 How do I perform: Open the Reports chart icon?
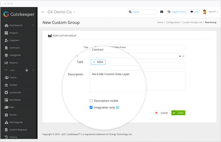coord(6,63)
